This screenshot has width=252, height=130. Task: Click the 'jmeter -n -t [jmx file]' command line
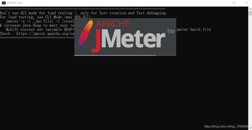pos(40,21)
